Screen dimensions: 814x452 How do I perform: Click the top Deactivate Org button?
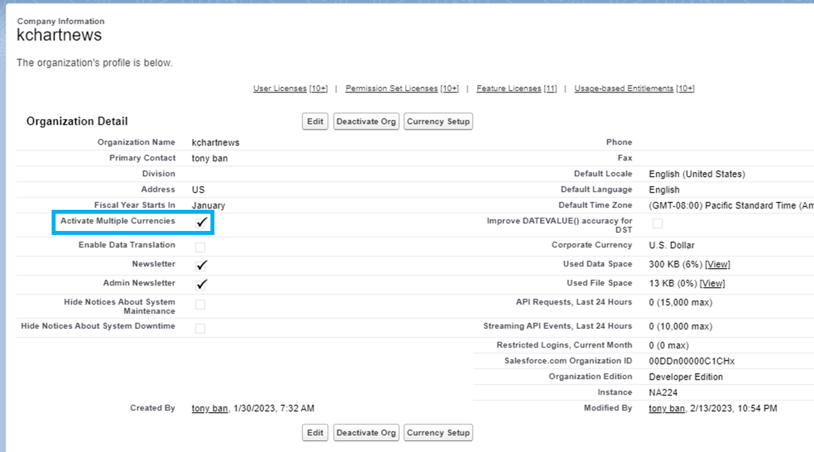[367, 121]
